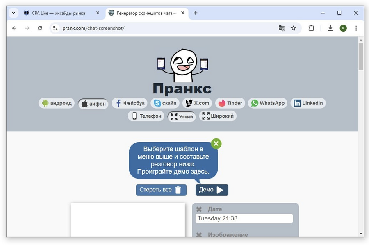
Task: Click the Пранкс site title text
Action: [x=182, y=88]
